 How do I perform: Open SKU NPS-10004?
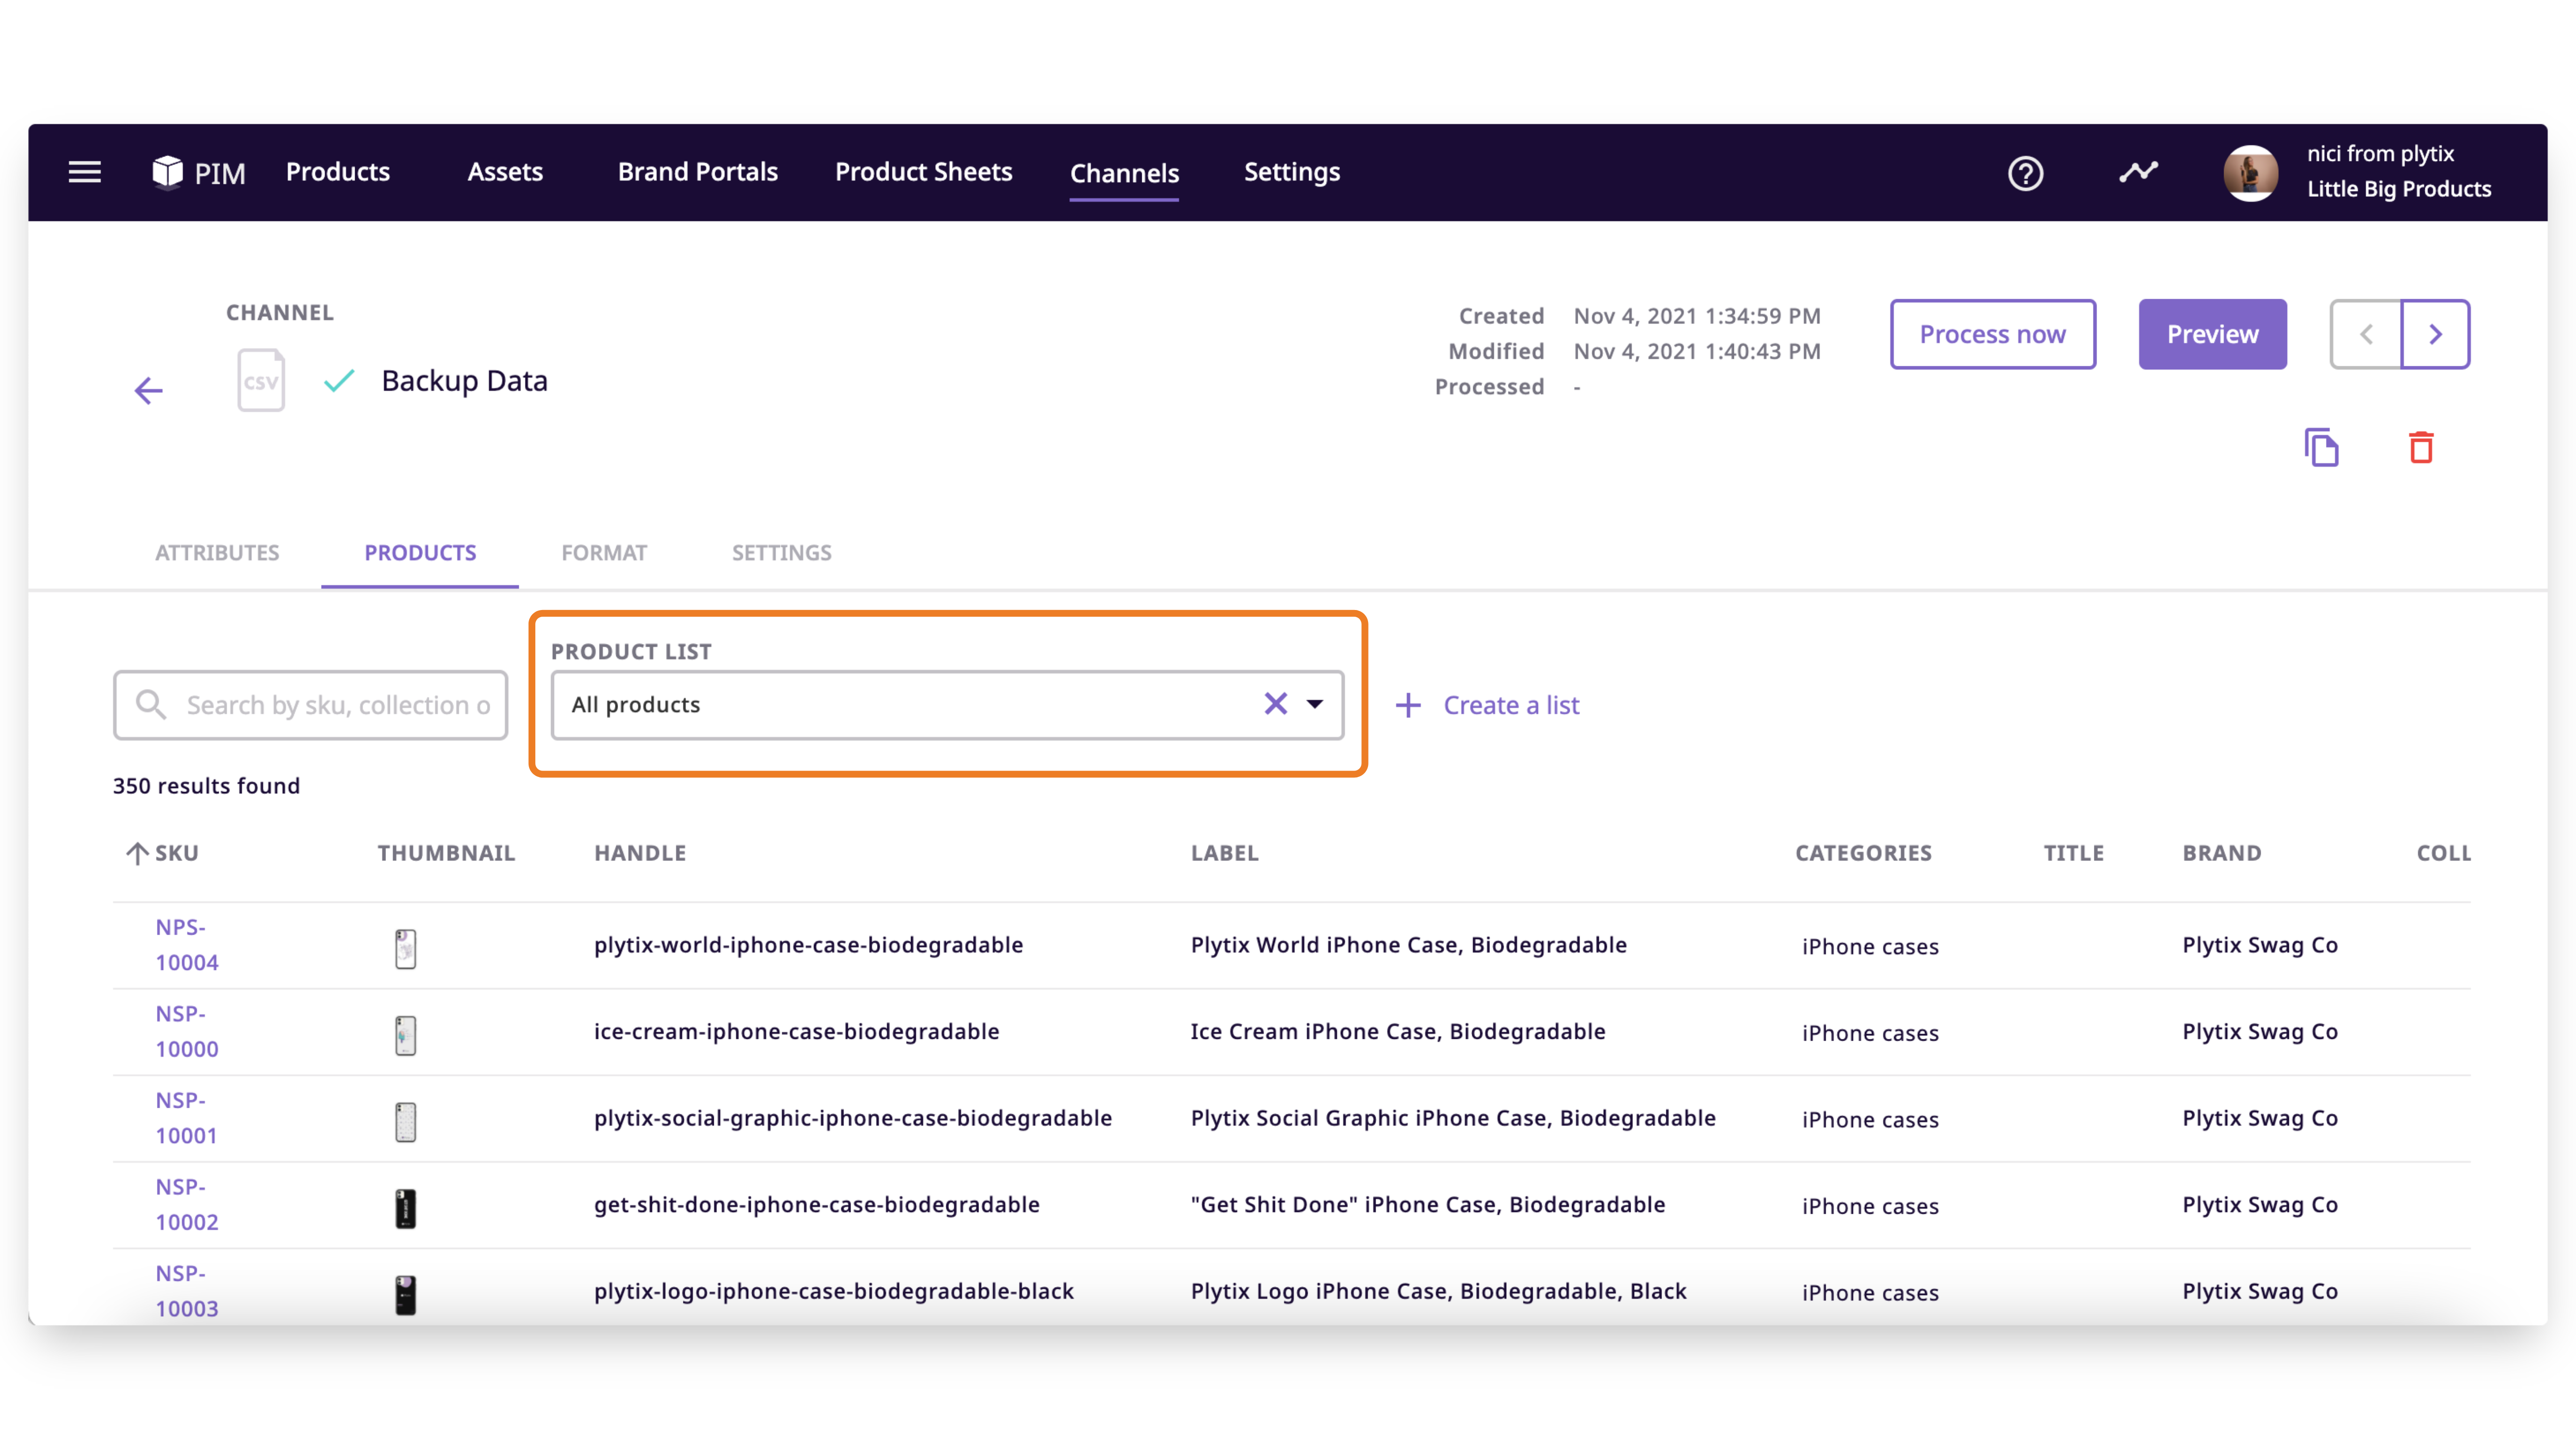click(186, 945)
